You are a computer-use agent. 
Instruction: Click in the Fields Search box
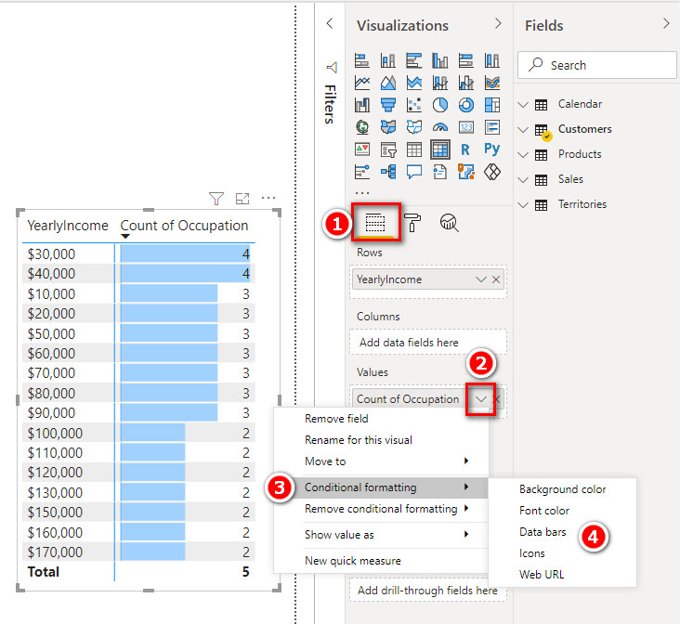click(x=597, y=65)
